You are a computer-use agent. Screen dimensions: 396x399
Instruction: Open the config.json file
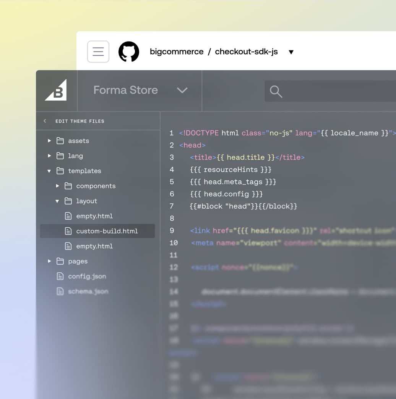click(87, 276)
